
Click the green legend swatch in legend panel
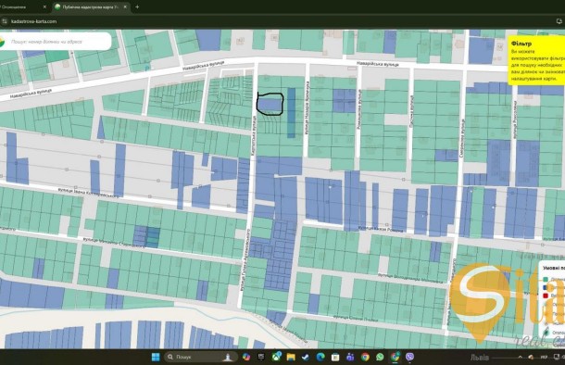pos(546,279)
